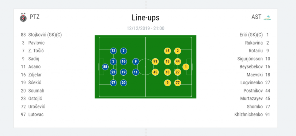The width and height of the screenshot is (296, 136).
Task: Select blue player marker number 88
Action: [106, 67]
